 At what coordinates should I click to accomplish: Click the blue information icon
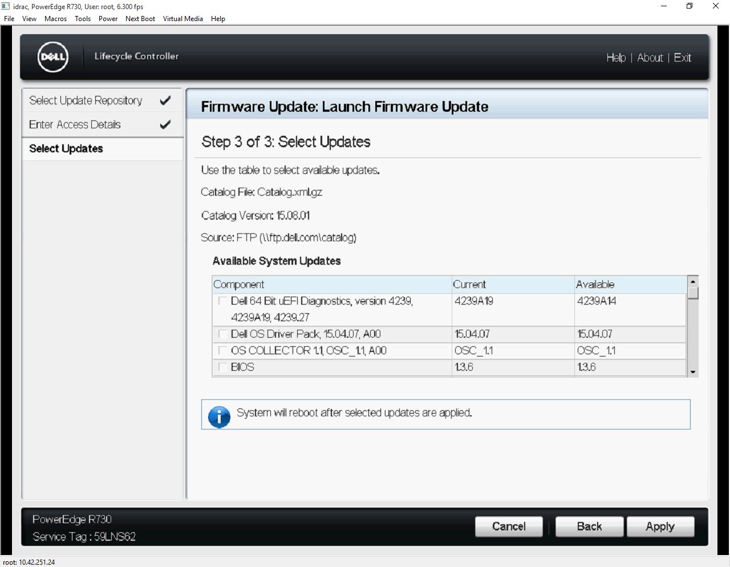[x=219, y=416]
